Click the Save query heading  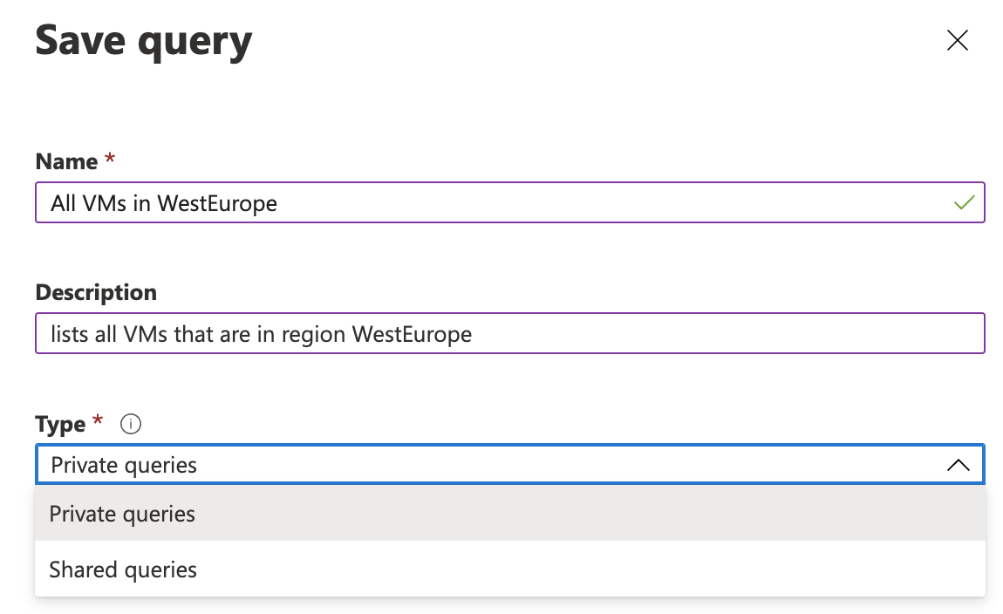[x=144, y=42]
